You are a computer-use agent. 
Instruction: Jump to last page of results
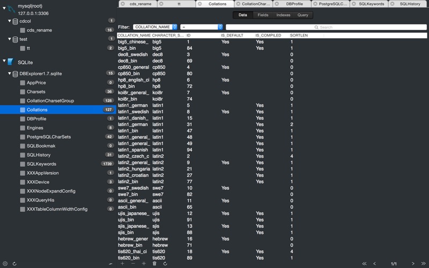(423, 264)
